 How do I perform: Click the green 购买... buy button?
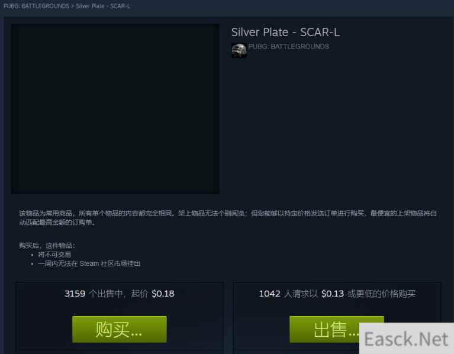tap(120, 329)
